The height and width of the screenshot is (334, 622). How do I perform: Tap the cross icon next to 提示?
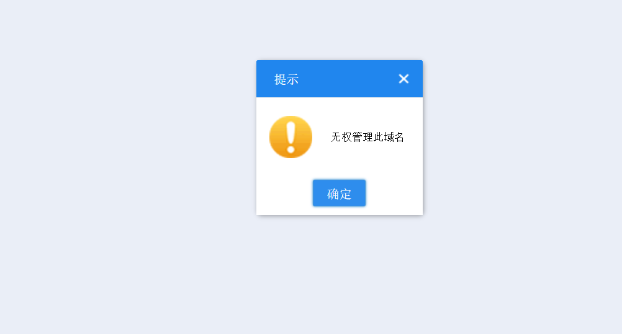(x=403, y=79)
